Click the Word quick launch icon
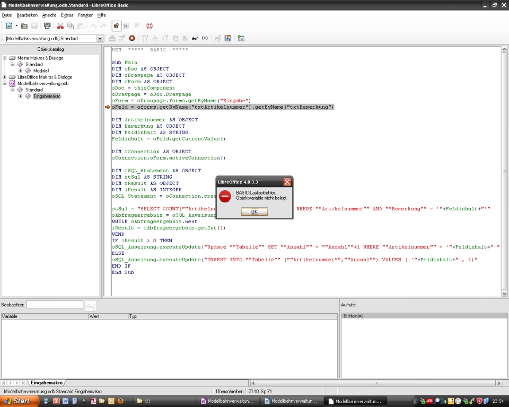509x407 pixels. [66, 401]
